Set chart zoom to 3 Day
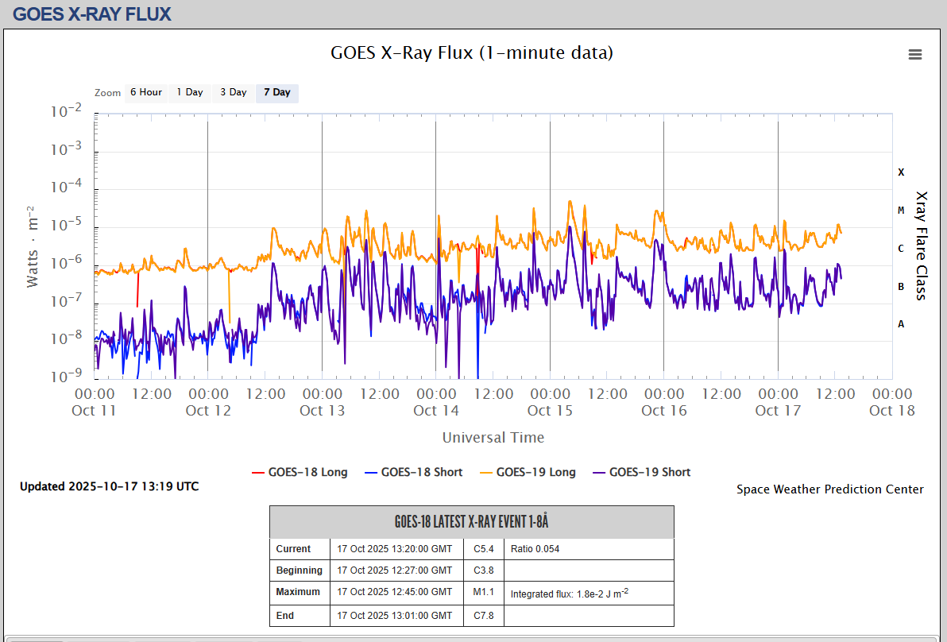The image size is (947, 642). coord(234,92)
